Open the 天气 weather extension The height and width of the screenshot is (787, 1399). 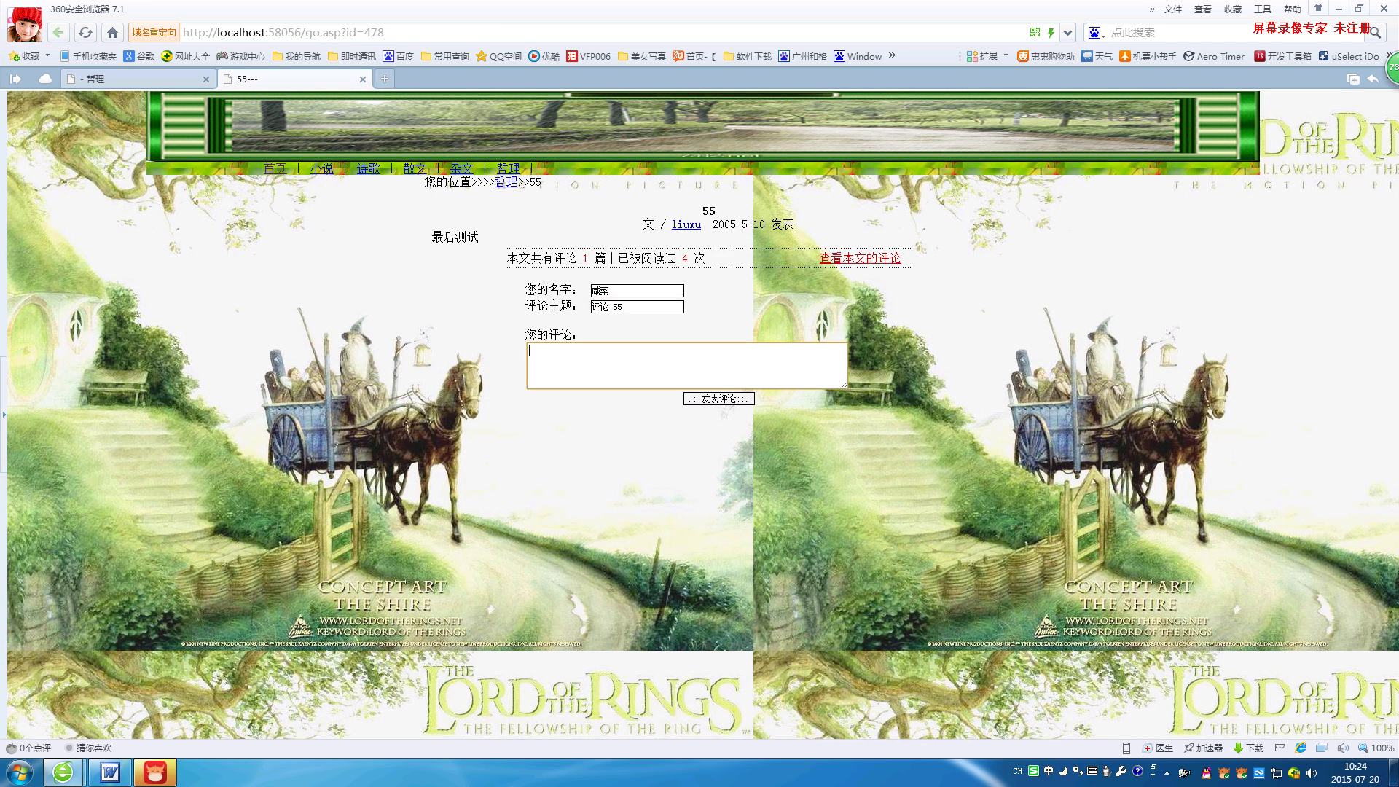(1097, 56)
